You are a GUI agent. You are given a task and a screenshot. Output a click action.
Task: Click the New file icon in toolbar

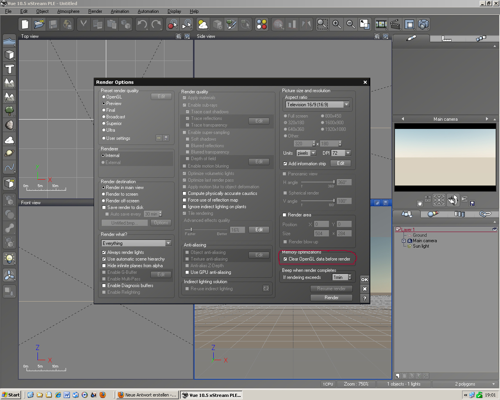25,25
